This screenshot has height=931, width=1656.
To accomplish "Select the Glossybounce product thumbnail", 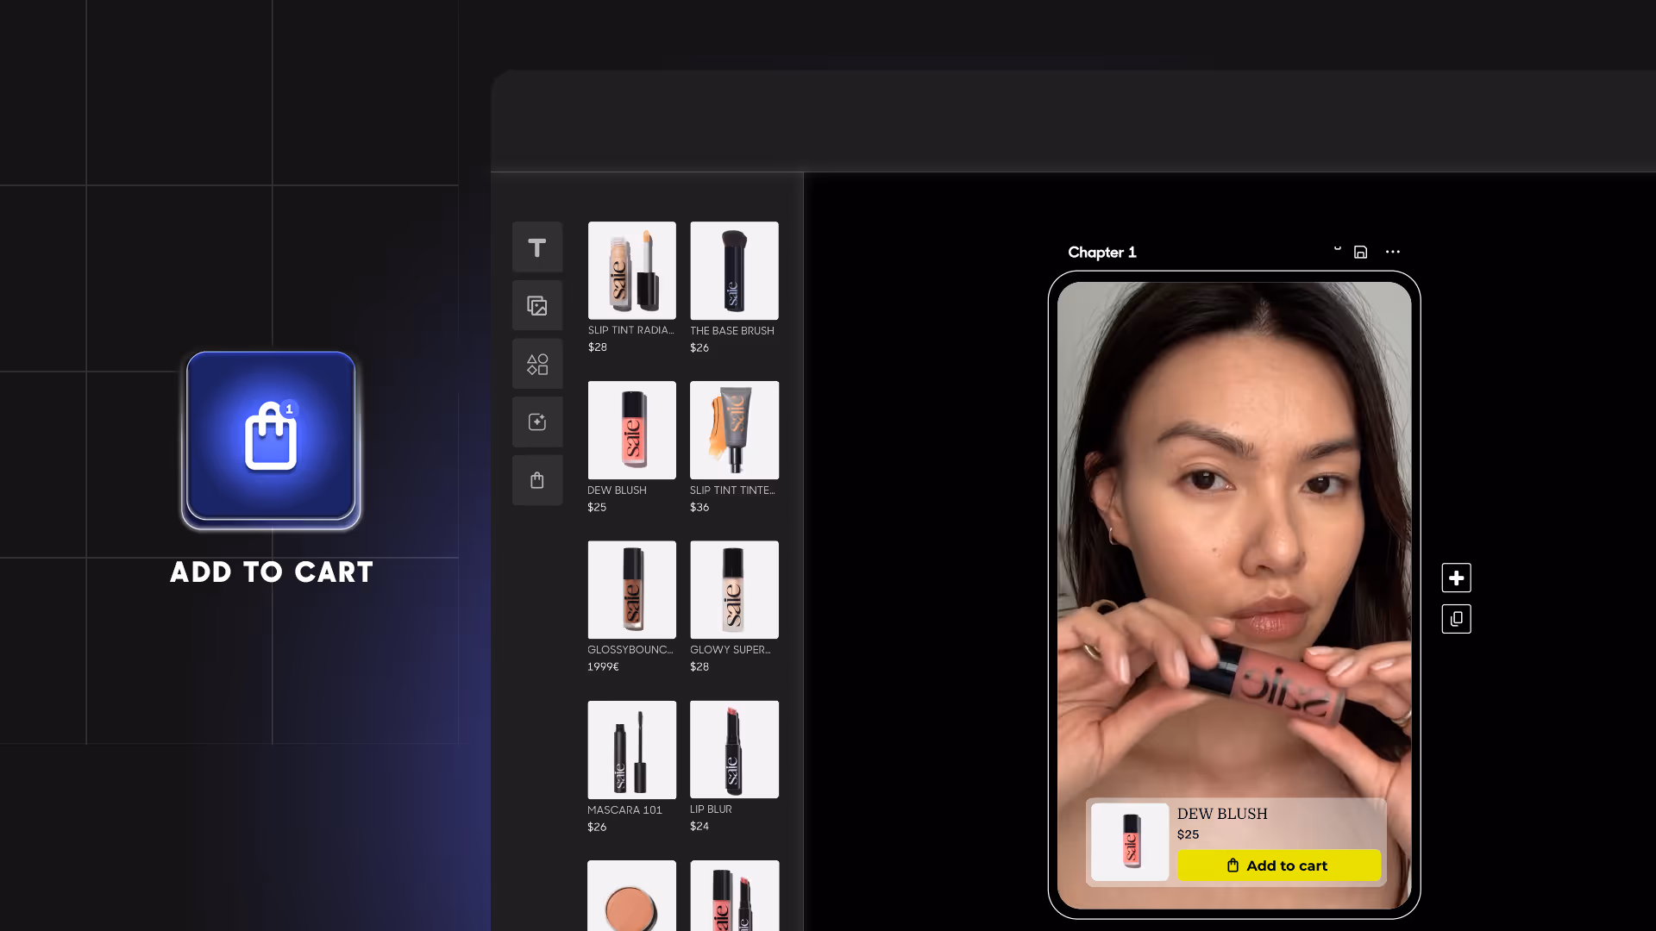I will (x=631, y=590).
